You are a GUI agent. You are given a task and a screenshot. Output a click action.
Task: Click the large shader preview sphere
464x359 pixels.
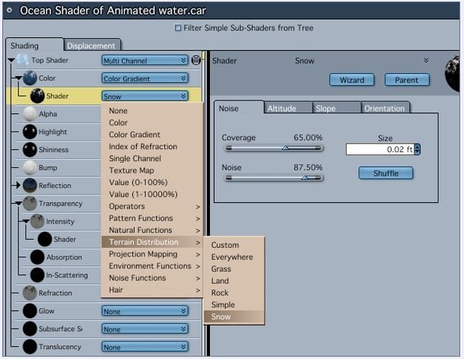coord(452,74)
